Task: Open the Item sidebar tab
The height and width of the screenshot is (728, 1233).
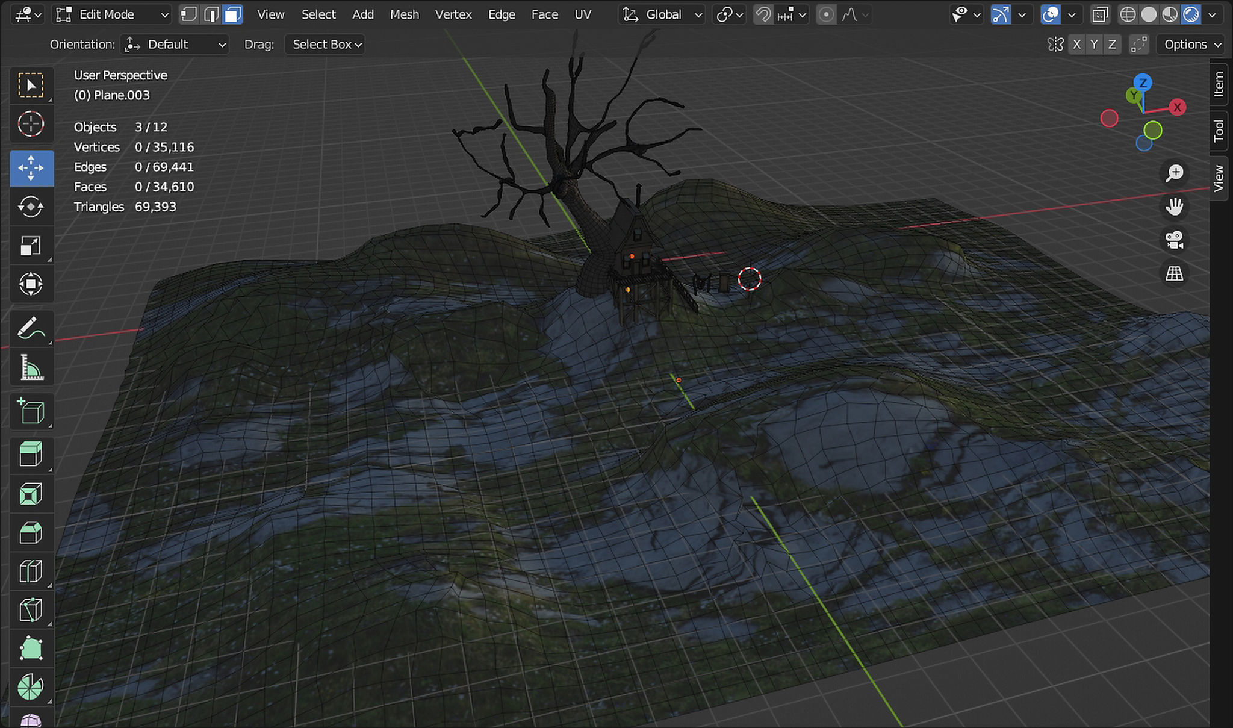Action: click(1219, 84)
